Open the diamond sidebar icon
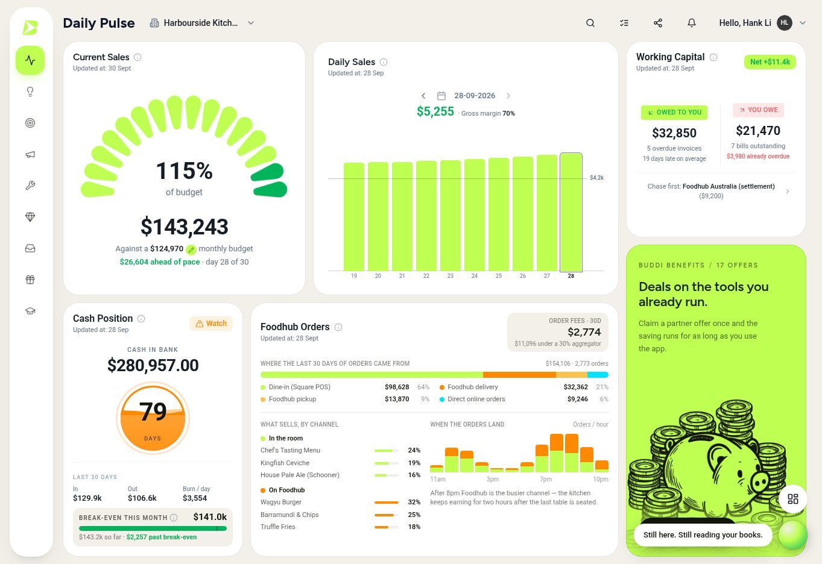The image size is (822, 564). tap(30, 217)
